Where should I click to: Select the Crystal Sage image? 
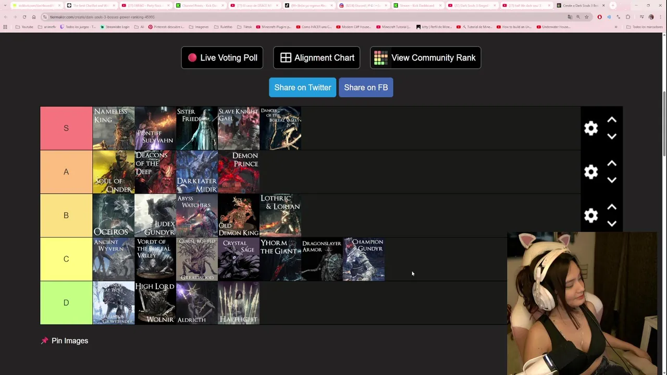(x=239, y=259)
